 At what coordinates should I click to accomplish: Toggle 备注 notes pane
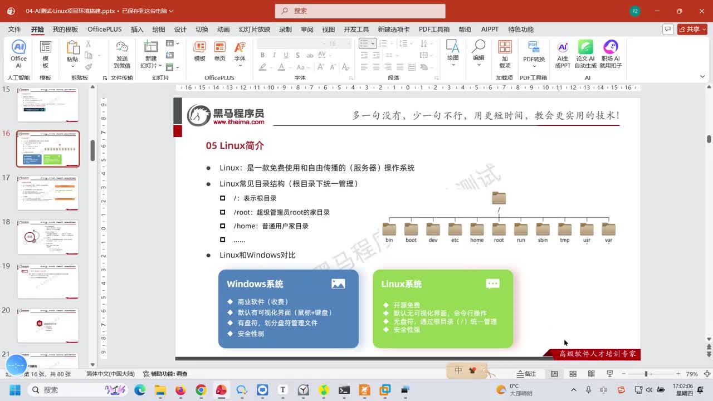(526, 374)
